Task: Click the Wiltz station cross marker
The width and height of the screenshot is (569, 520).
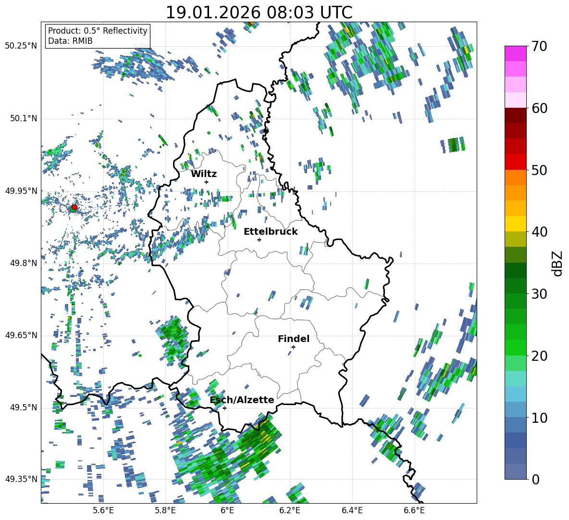Action: point(207,182)
